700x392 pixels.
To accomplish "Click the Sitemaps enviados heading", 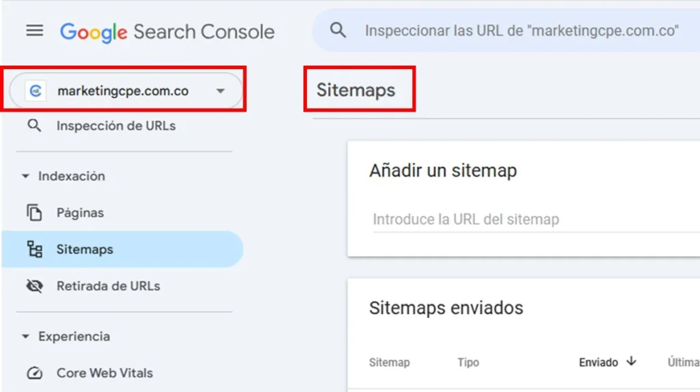I will click(446, 308).
